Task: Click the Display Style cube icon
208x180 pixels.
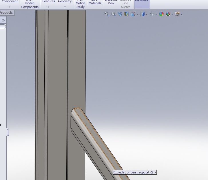Action: pos(142,14)
